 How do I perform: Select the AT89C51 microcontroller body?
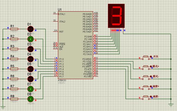76,45
